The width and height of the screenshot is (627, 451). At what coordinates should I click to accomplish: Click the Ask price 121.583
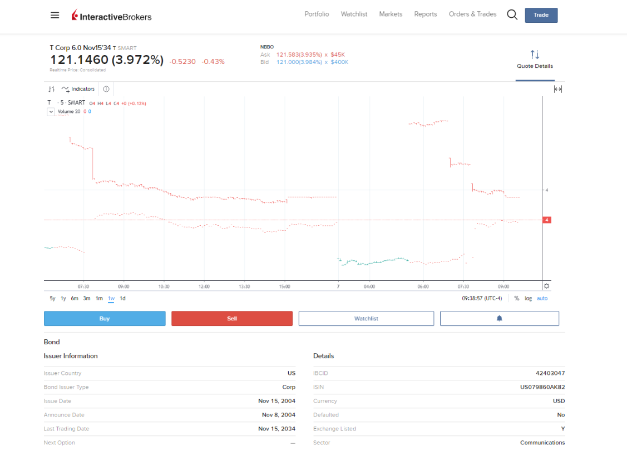[299, 54]
